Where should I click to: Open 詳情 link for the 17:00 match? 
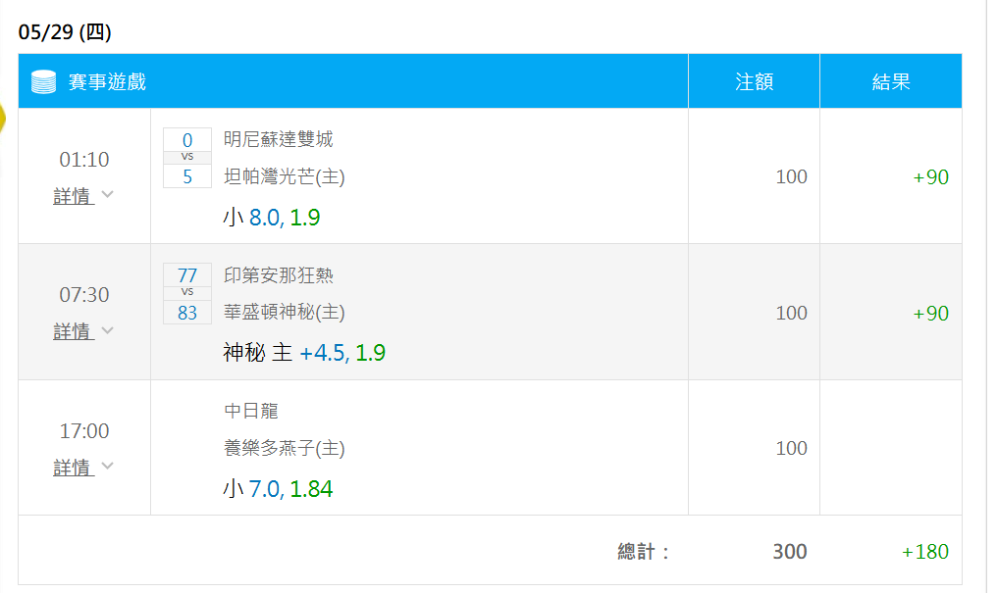(x=74, y=468)
